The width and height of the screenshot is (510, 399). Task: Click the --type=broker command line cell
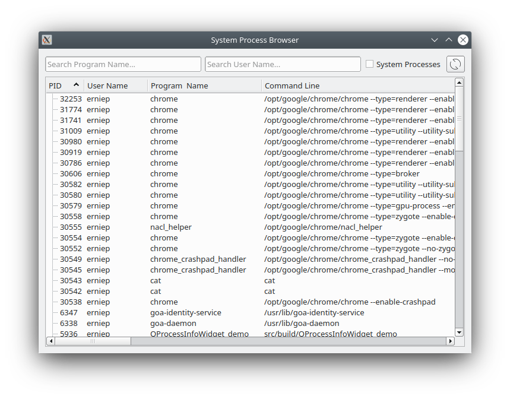[342, 173]
